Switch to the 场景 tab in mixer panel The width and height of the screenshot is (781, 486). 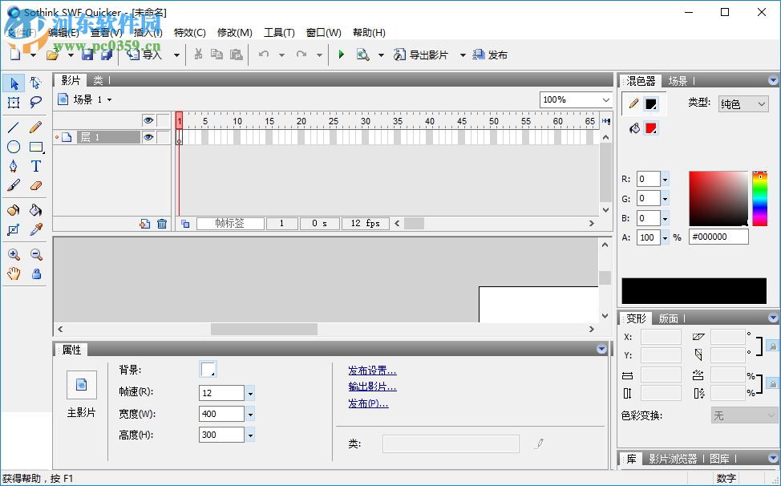[x=676, y=80]
